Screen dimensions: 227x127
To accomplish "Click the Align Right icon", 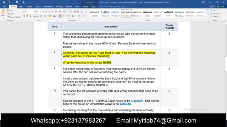I will (66, 16).
